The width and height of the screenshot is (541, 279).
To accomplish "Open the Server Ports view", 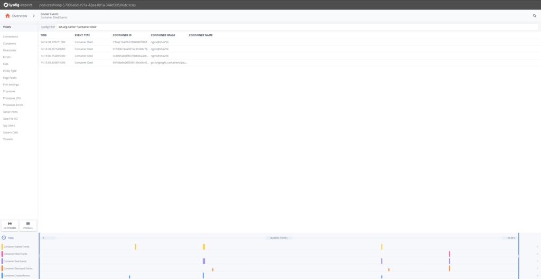I will pos(10,112).
